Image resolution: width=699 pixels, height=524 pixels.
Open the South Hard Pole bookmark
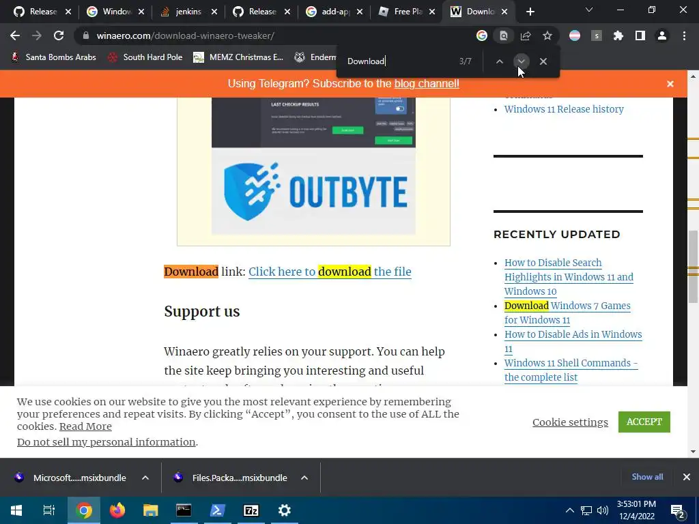145,57
